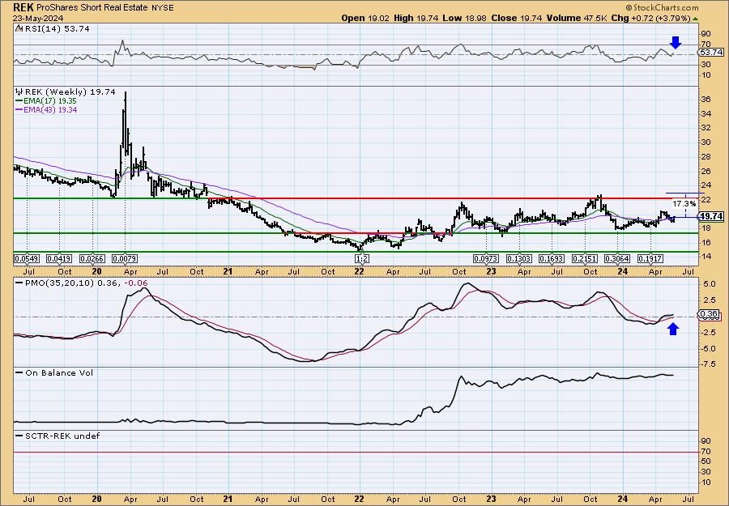Click the 0.3064 dividend marker

pyautogui.click(x=617, y=258)
